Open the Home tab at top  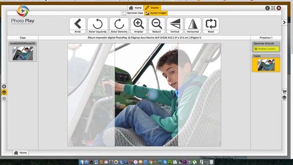[136, 8]
